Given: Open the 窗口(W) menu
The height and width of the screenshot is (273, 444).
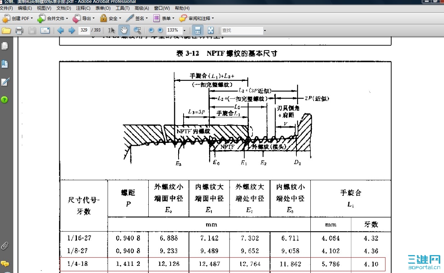Looking at the screenshot, I should (162, 8).
